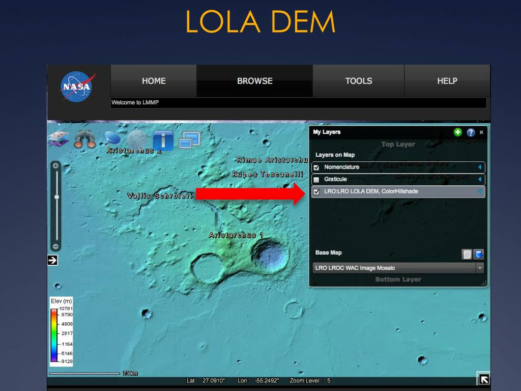The width and height of the screenshot is (521, 391).
Task: Click the Rupes Toscanelli map label
Action: (268, 174)
